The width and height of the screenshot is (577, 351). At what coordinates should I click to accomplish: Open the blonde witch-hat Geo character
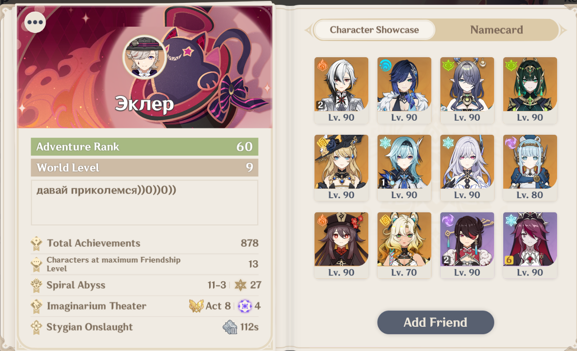click(x=341, y=168)
